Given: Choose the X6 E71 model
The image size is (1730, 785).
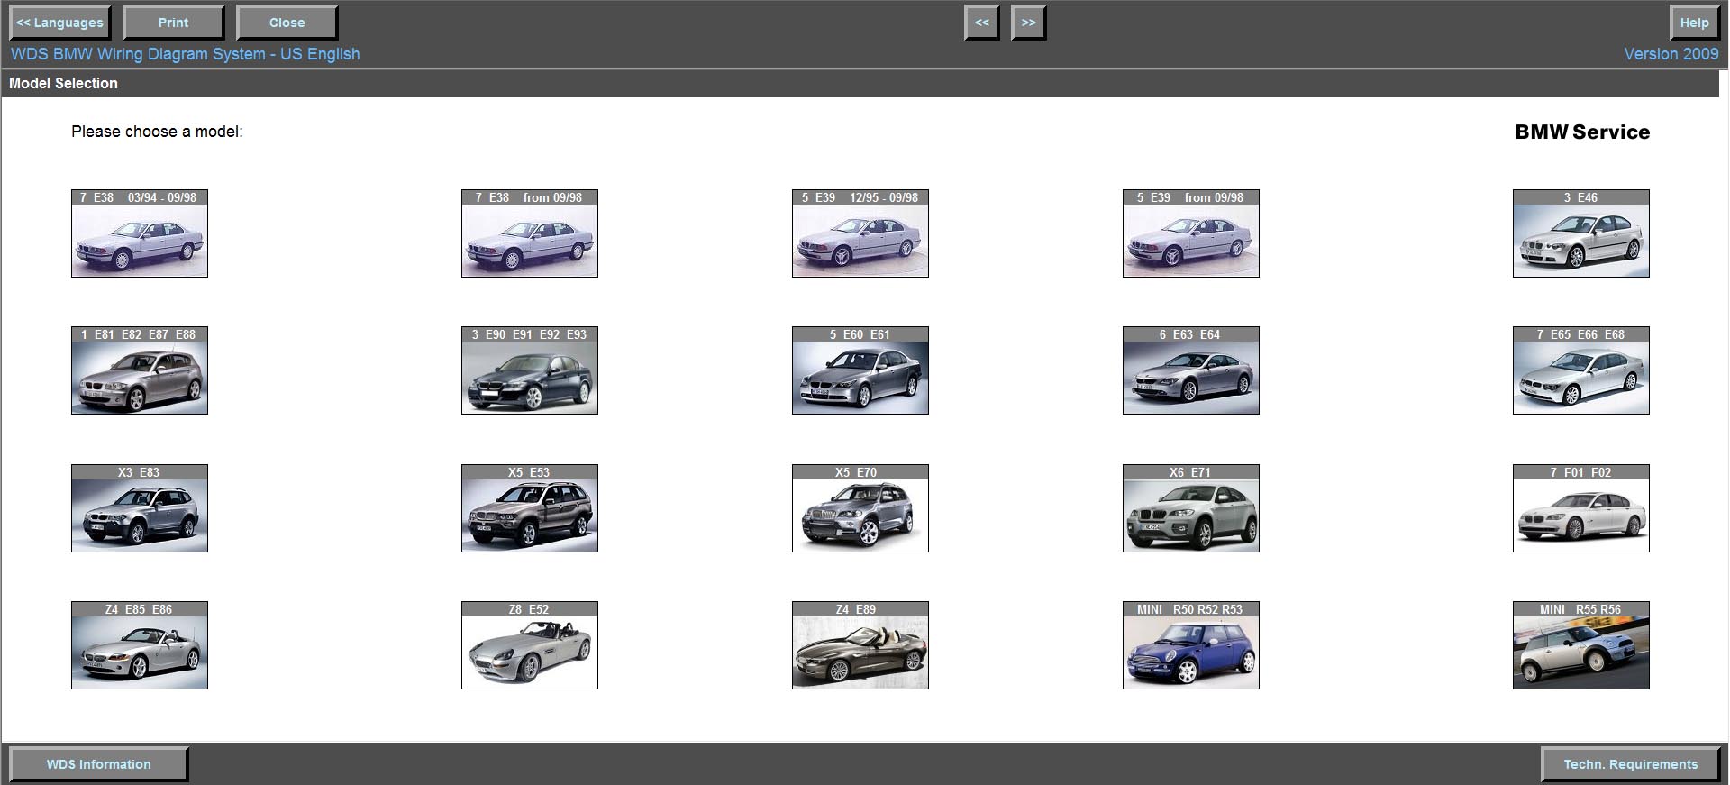Looking at the screenshot, I should pyautogui.click(x=1191, y=508).
